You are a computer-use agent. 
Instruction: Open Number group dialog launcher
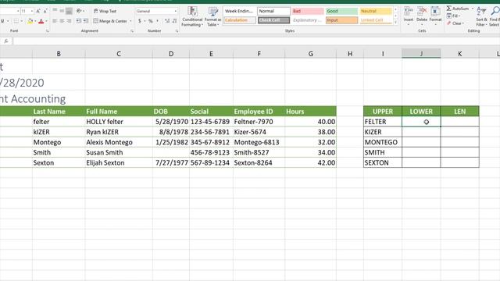pos(177,31)
